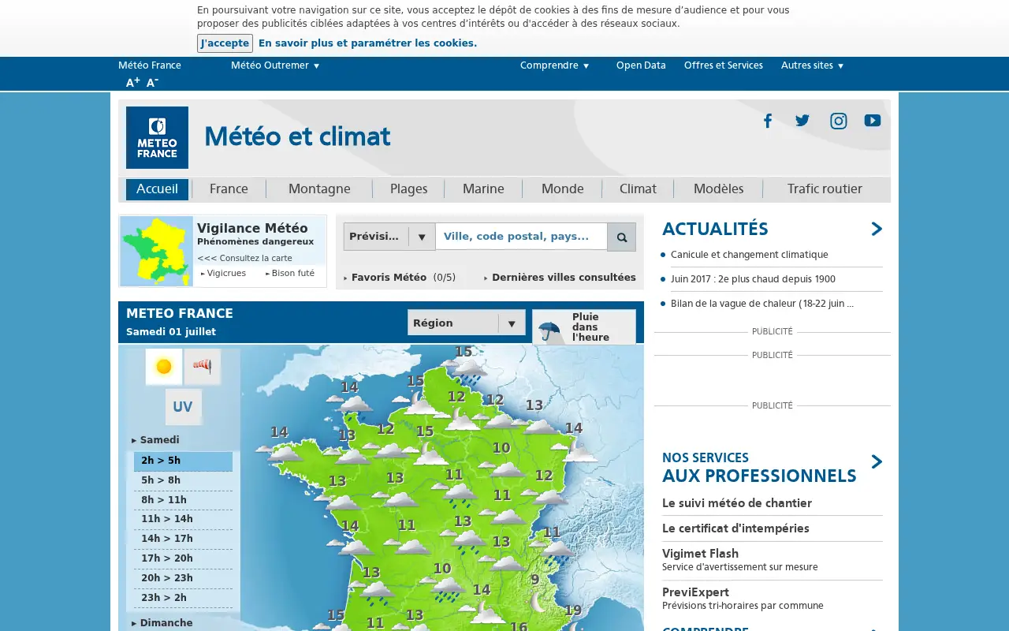Expand the Dimanche time slots
Image resolution: width=1009 pixels, height=631 pixels.
coord(162,623)
